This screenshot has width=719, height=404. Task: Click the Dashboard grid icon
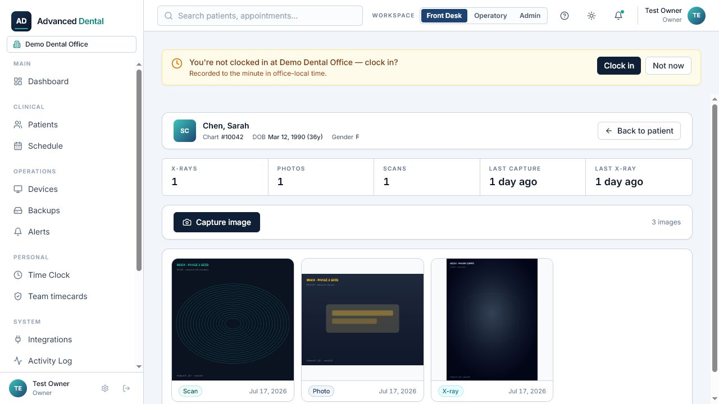tap(18, 81)
